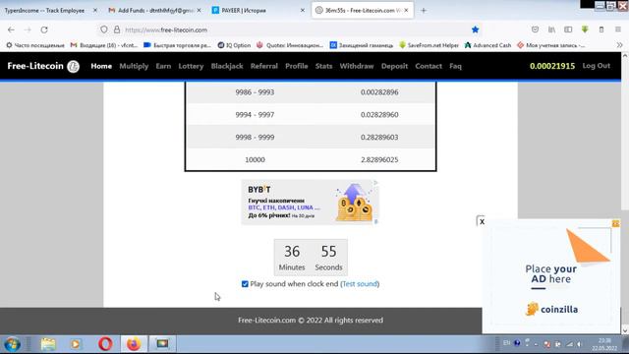
Task: Open the monitor app taskbar icon
Action: pyautogui.click(x=162, y=344)
